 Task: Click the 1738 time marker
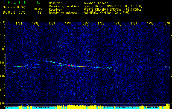click(134, 23)
